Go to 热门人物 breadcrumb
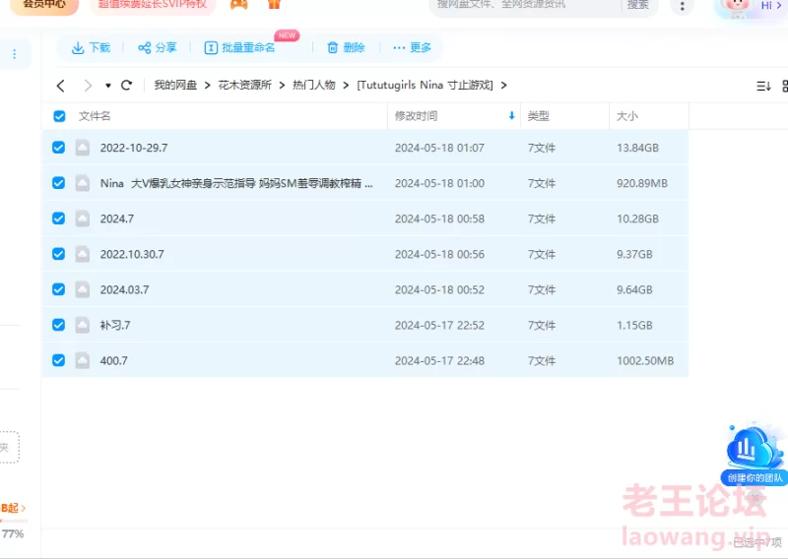The height and width of the screenshot is (559, 788). pyautogui.click(x=314, y=85)
